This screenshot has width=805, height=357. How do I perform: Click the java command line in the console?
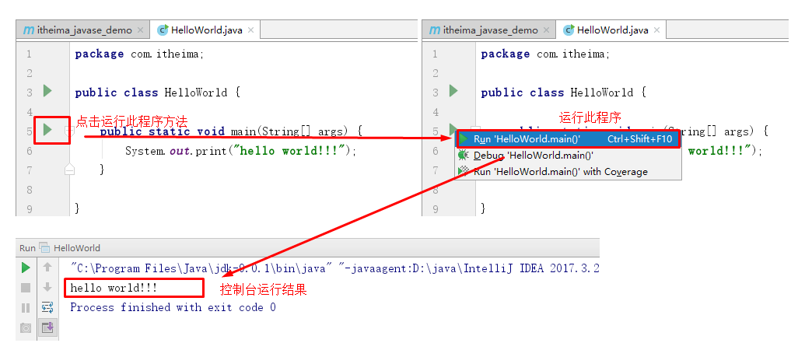click(x=334, y=268)
